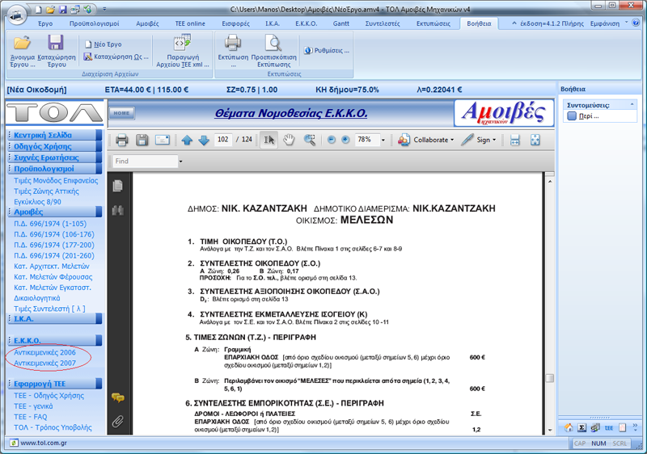Open the Find options dropdown arrow
This screenshot has height=454, width=647.
coord(180,161)
